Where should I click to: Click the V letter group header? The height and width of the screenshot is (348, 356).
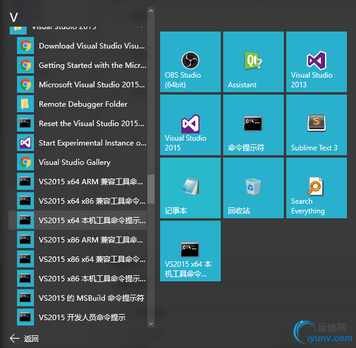point(13,17)
